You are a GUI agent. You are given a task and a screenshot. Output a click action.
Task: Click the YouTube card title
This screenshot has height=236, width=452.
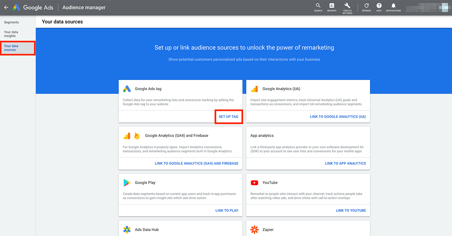270,182
